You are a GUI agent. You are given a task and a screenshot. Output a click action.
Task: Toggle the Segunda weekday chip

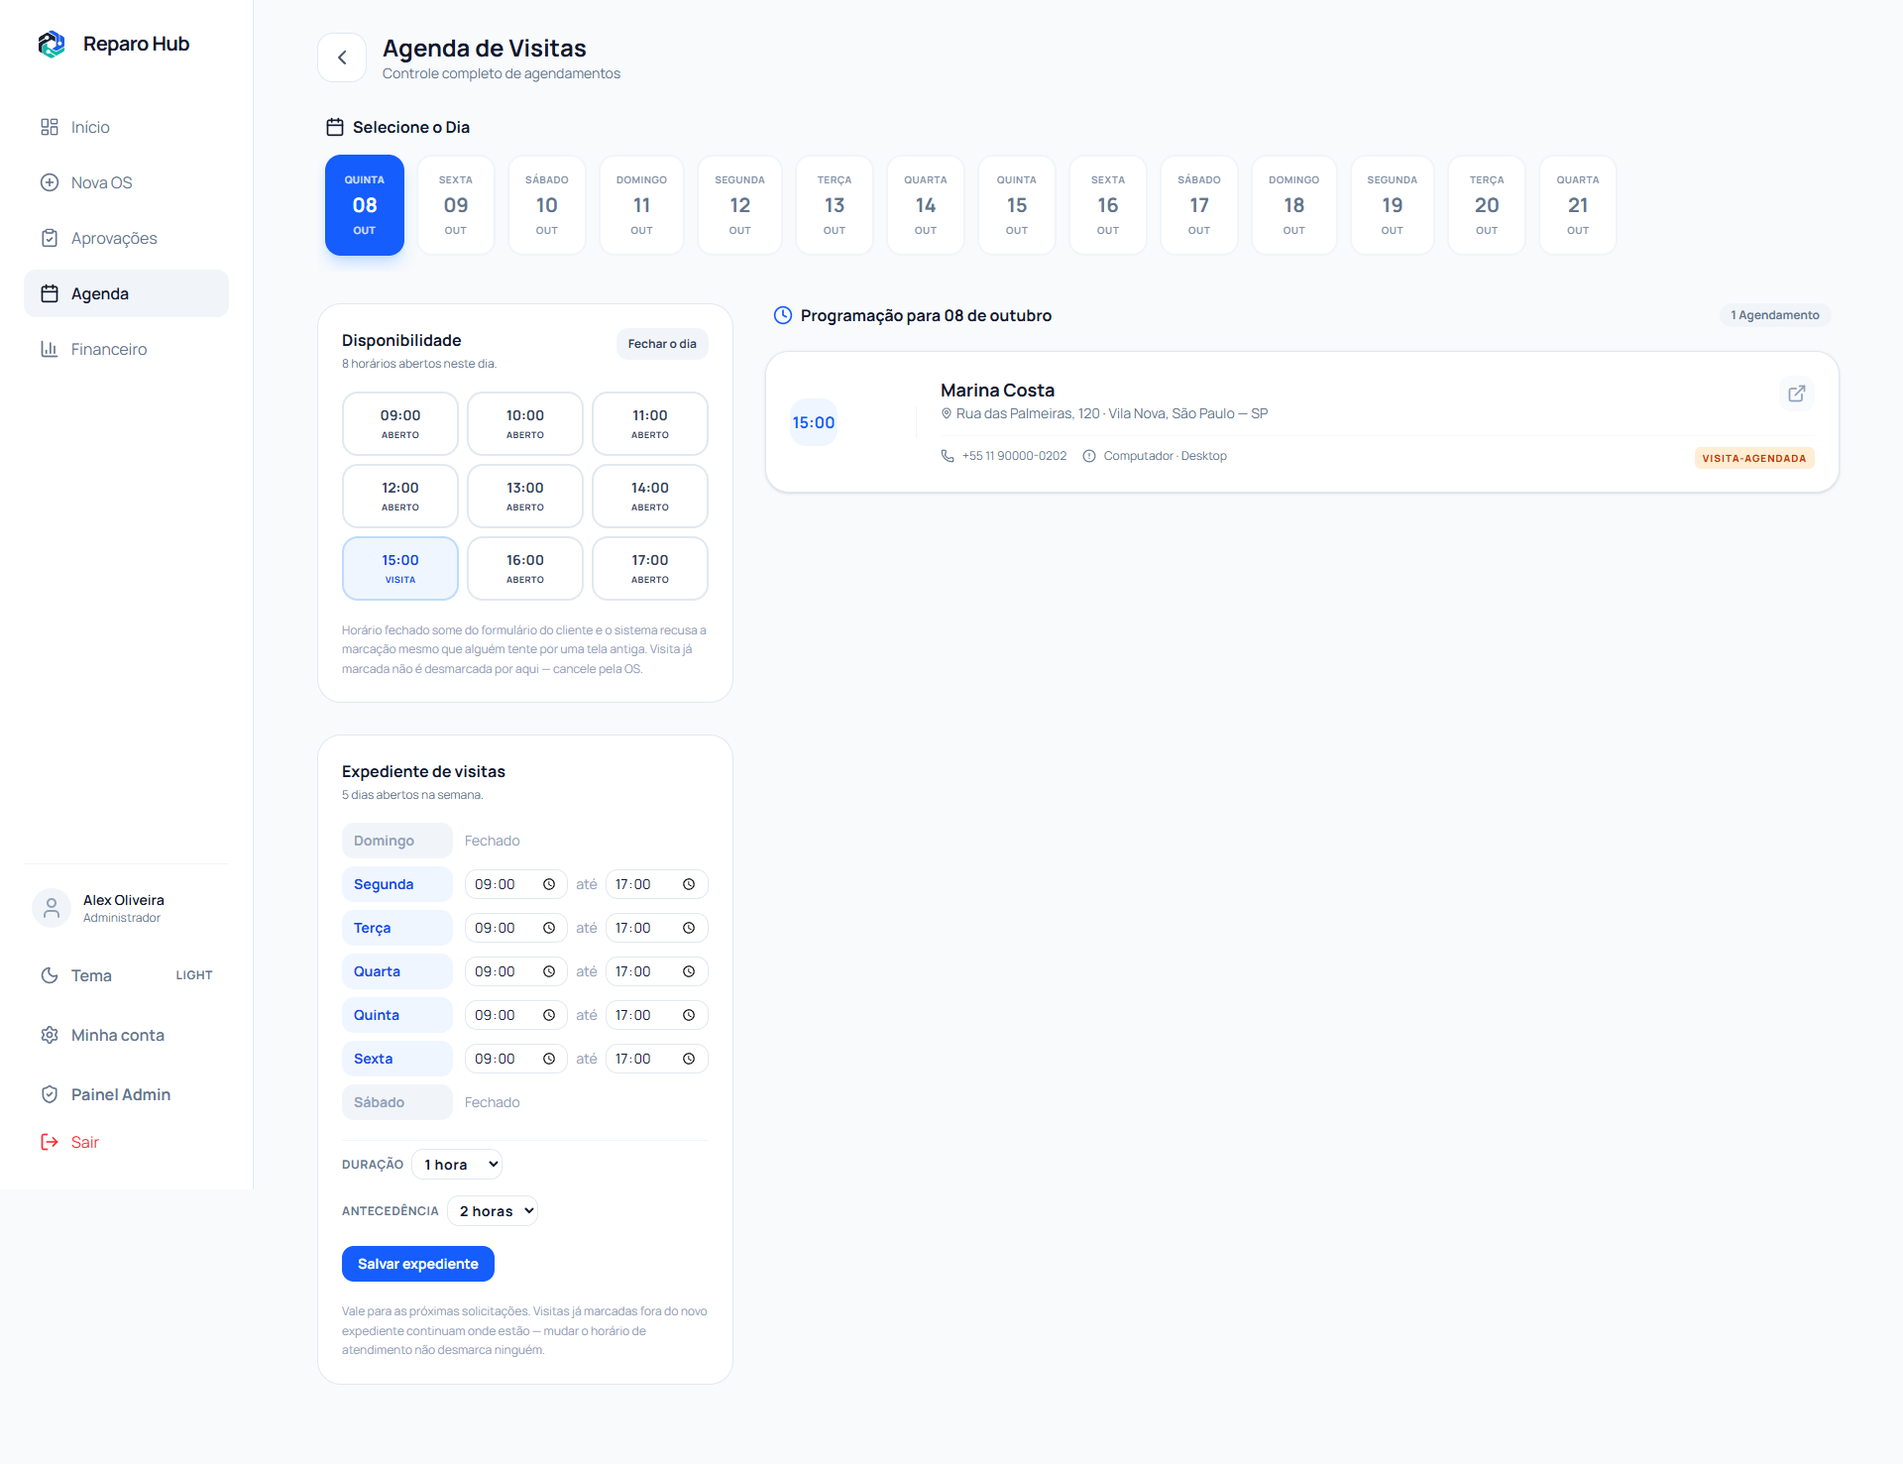[x=396, y=884]
